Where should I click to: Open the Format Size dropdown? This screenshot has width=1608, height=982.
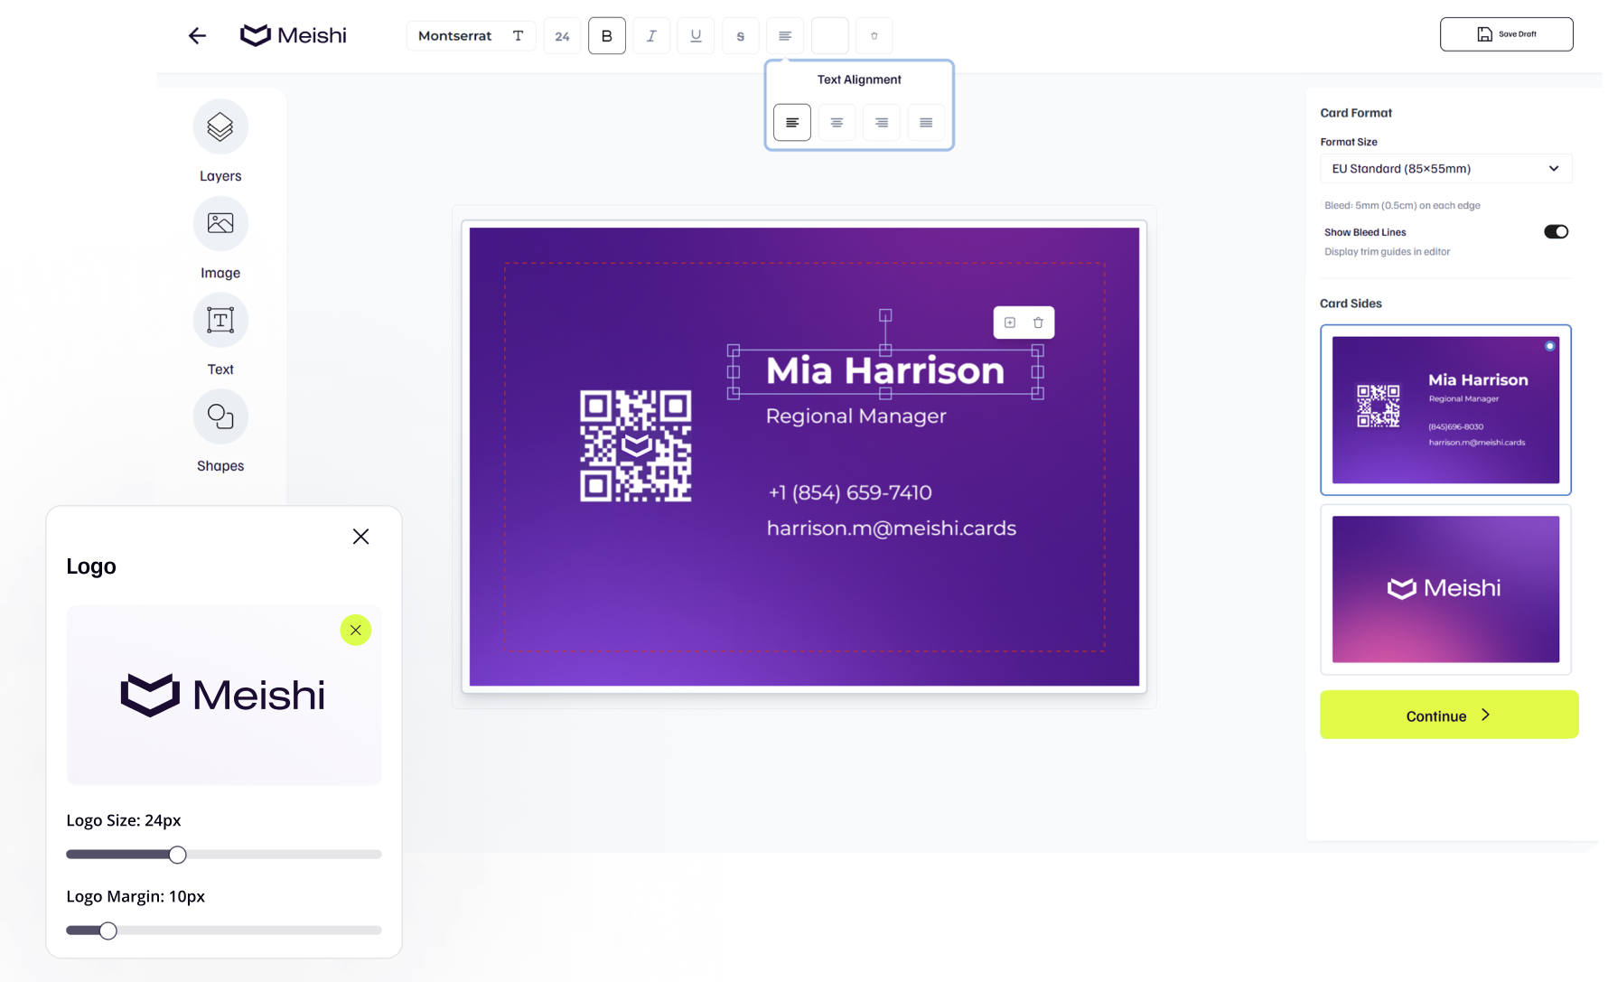pyautogui.click(x=1444, y=169)
